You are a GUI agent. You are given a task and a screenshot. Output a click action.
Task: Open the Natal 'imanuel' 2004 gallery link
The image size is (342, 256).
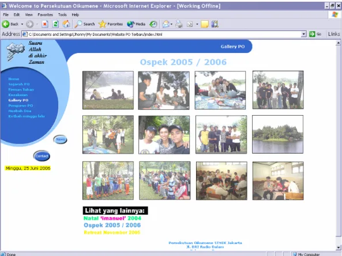(112, 218)
